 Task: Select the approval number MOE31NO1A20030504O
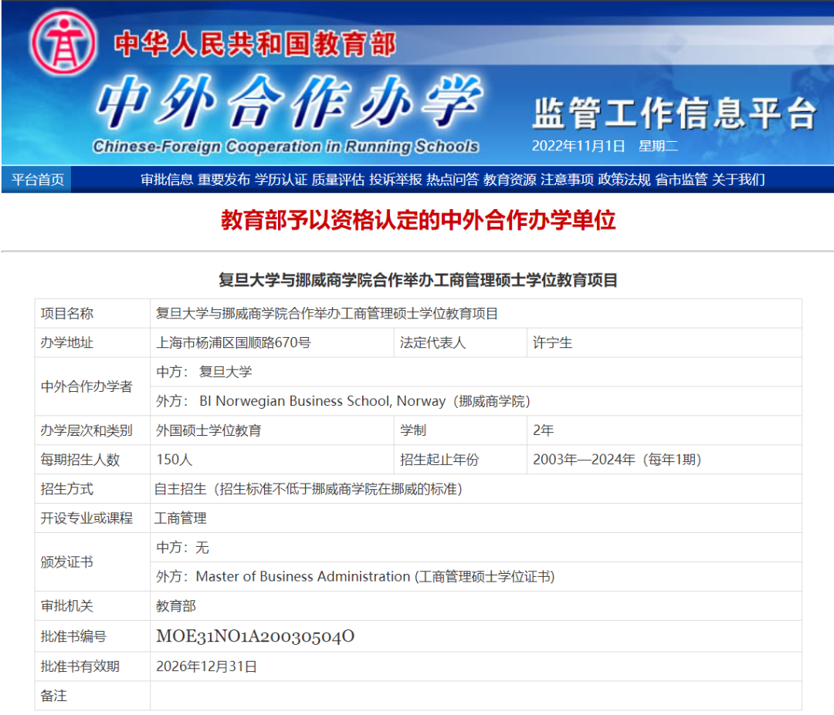pyautogui.click(x=256, y=636)
